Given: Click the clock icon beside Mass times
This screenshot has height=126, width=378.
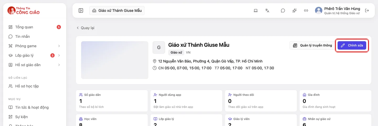Looking at the screenshot, I should tap(155, 68).
